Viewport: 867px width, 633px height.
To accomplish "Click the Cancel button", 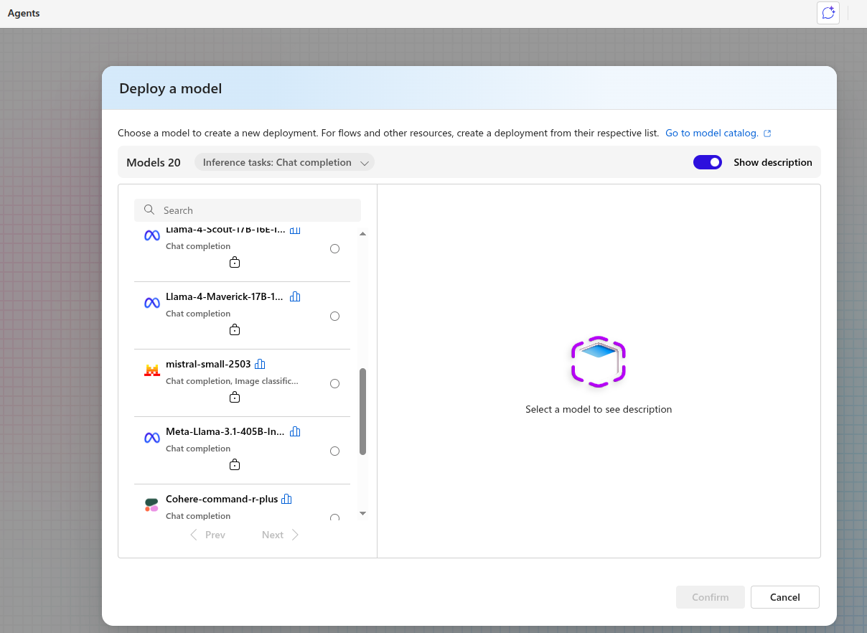I will pos(785,597).
